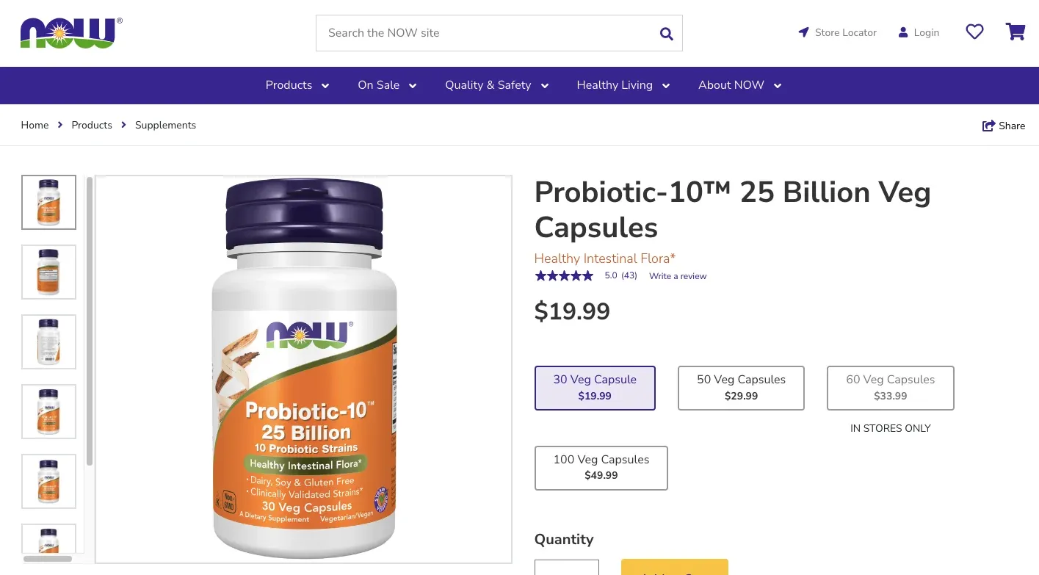Click the search magnifying glass icon
This screenshot has height=575, width=1039.
coord(666,33)
